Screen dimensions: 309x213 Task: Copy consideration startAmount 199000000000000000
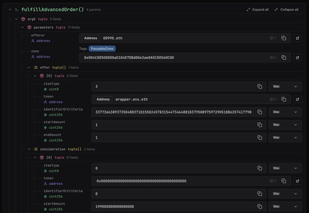260,207
